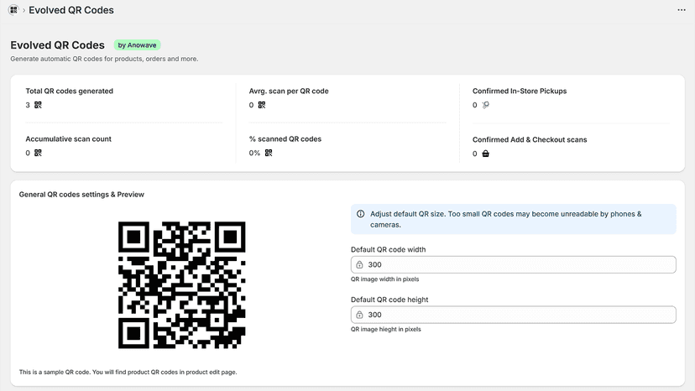Click 'Confirmed In-Store Pickups' label
The width and height of the screenshot is (695, 391).
coord(520,91)
